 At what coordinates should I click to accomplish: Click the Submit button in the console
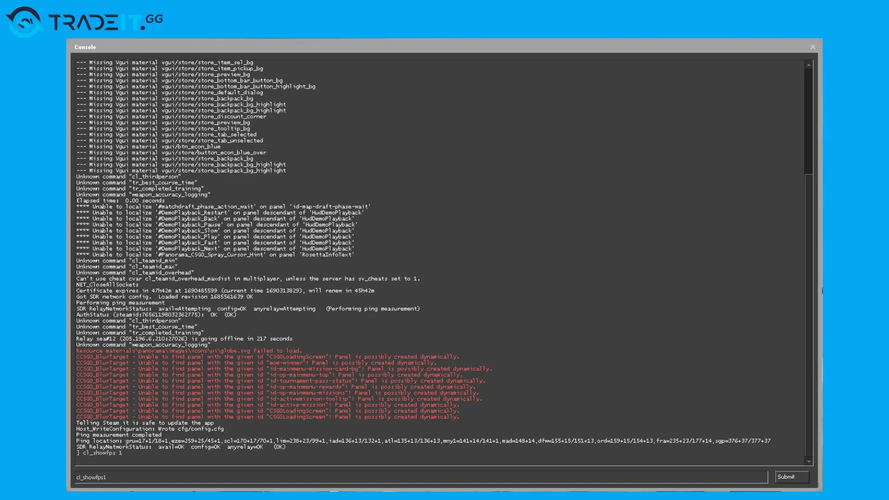[x=792, y=477]
